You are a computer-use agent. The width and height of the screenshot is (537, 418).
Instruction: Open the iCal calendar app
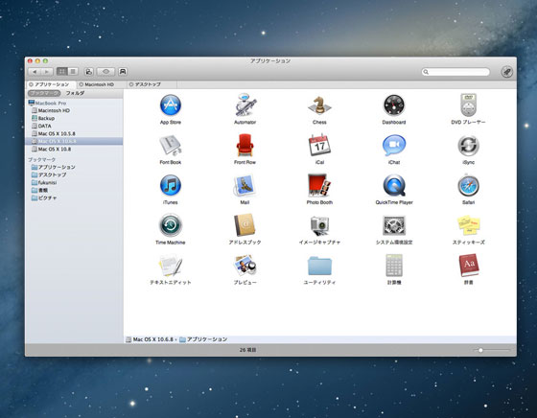click(x=319, y=145)
